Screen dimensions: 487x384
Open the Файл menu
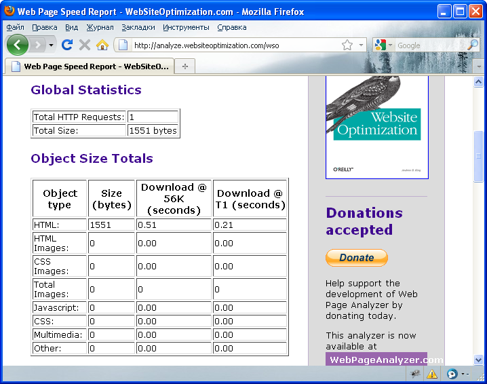click(15, 27)
